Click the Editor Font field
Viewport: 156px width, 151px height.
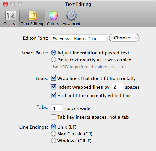[x=79, y=38]
